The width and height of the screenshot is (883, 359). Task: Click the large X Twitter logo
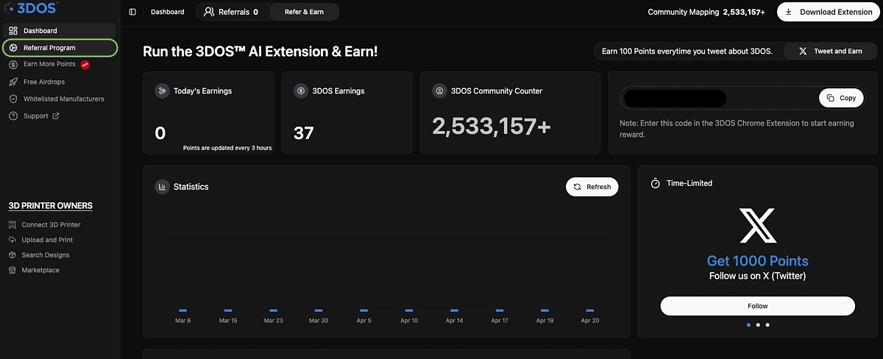(x=758, y=225)
